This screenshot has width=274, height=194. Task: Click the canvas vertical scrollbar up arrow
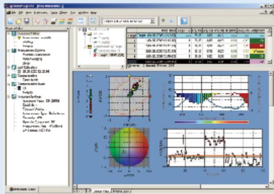[x=271, y=73]
